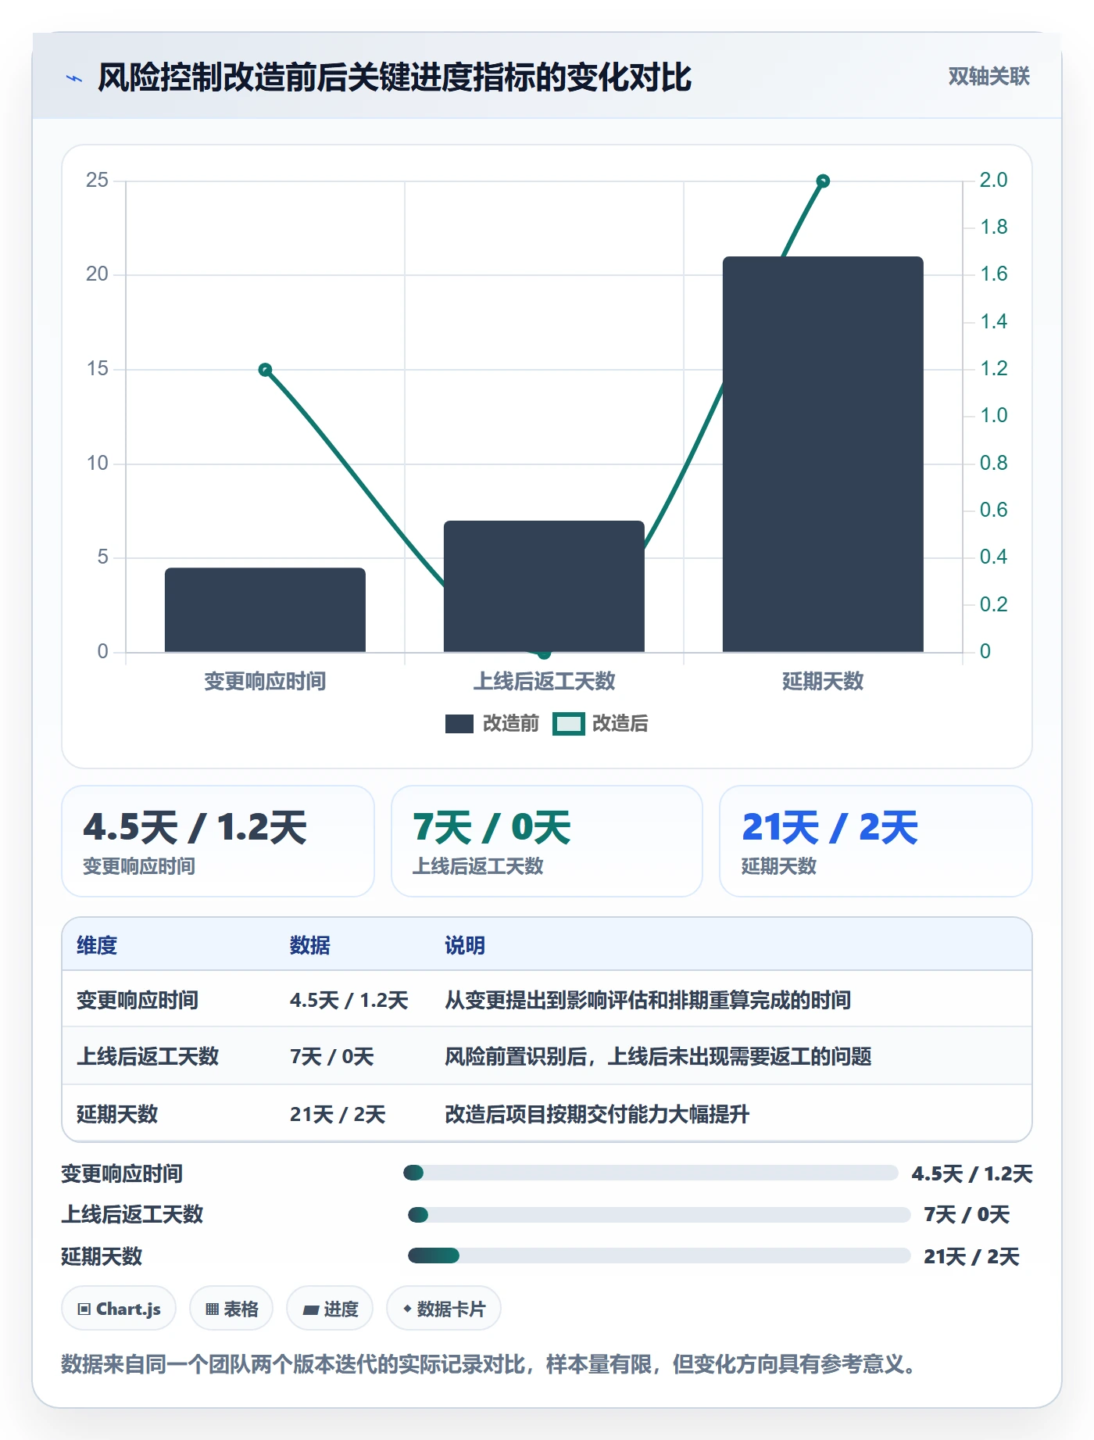Click the 上线后返工天数 progress bar
The image size is (1094, 1440).
(660, 1215)
